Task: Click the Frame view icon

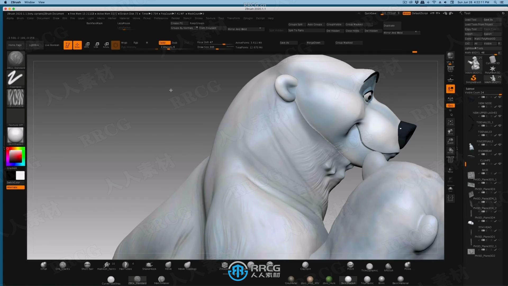Action: 450,122
